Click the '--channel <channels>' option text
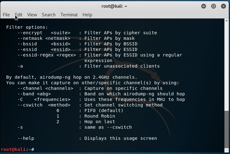Screen dimensions: 230x154 [45, 88]
